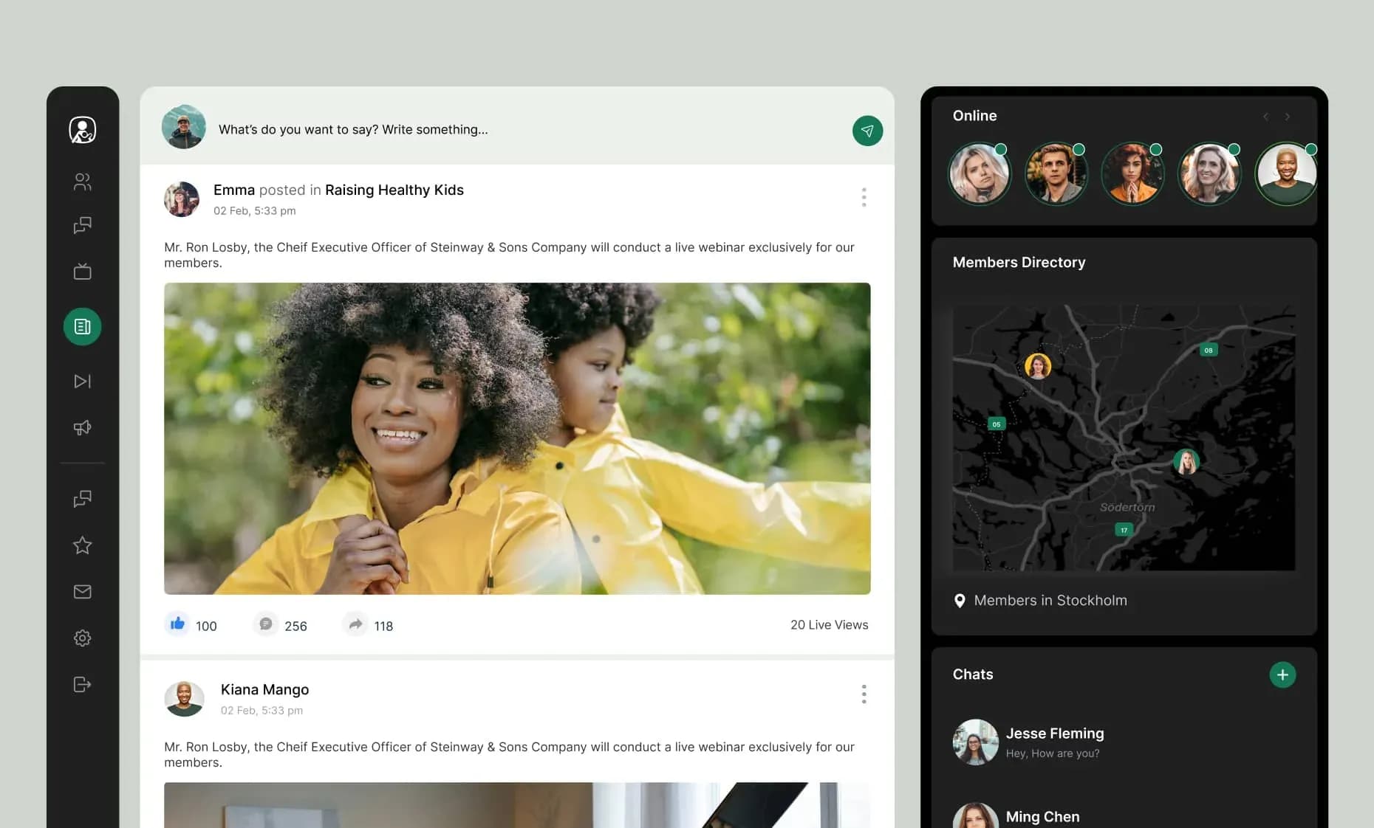Open the chat bubbles icon above the TV icon
Screen dimensions: 1374x828
[x=83, y=225]
